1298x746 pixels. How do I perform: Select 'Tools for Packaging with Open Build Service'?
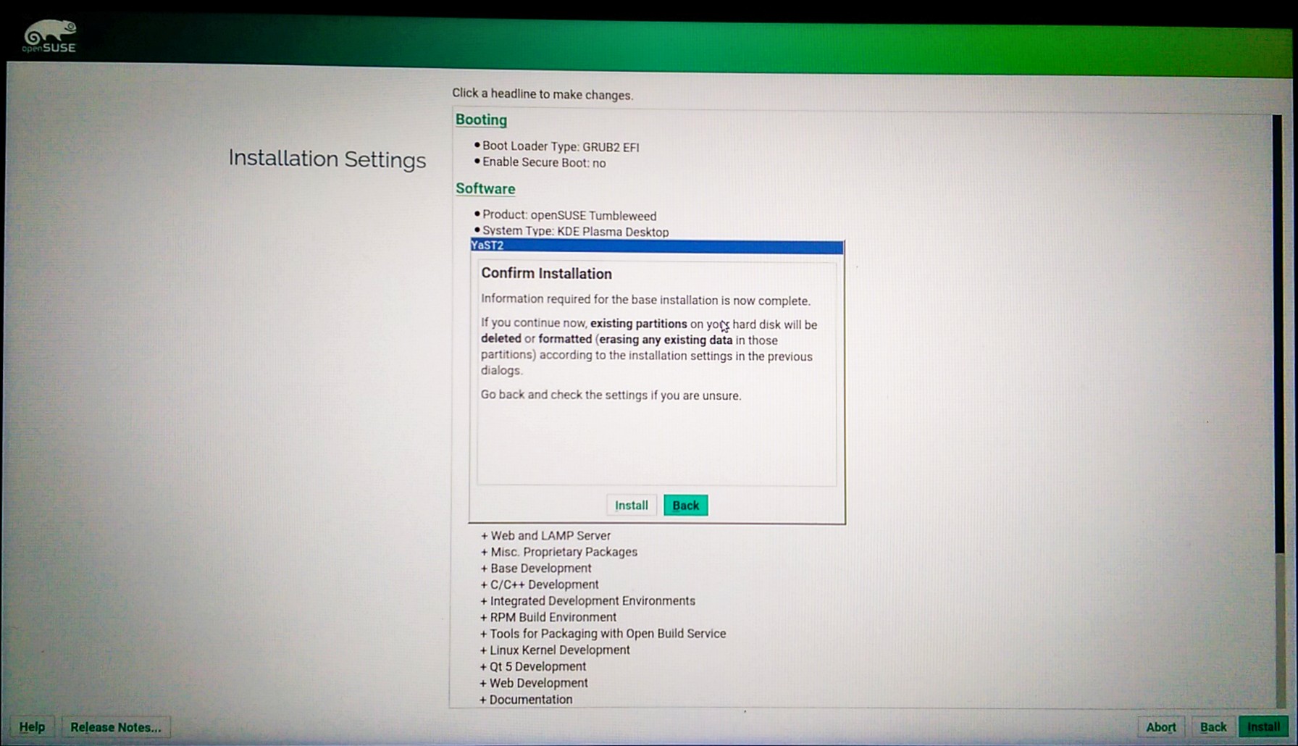pyautogui.click(x=603, y=634)
